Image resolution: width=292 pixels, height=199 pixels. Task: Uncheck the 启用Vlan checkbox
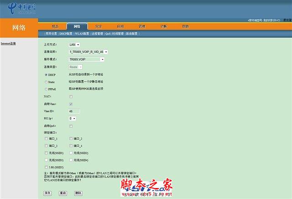point(71,104)
